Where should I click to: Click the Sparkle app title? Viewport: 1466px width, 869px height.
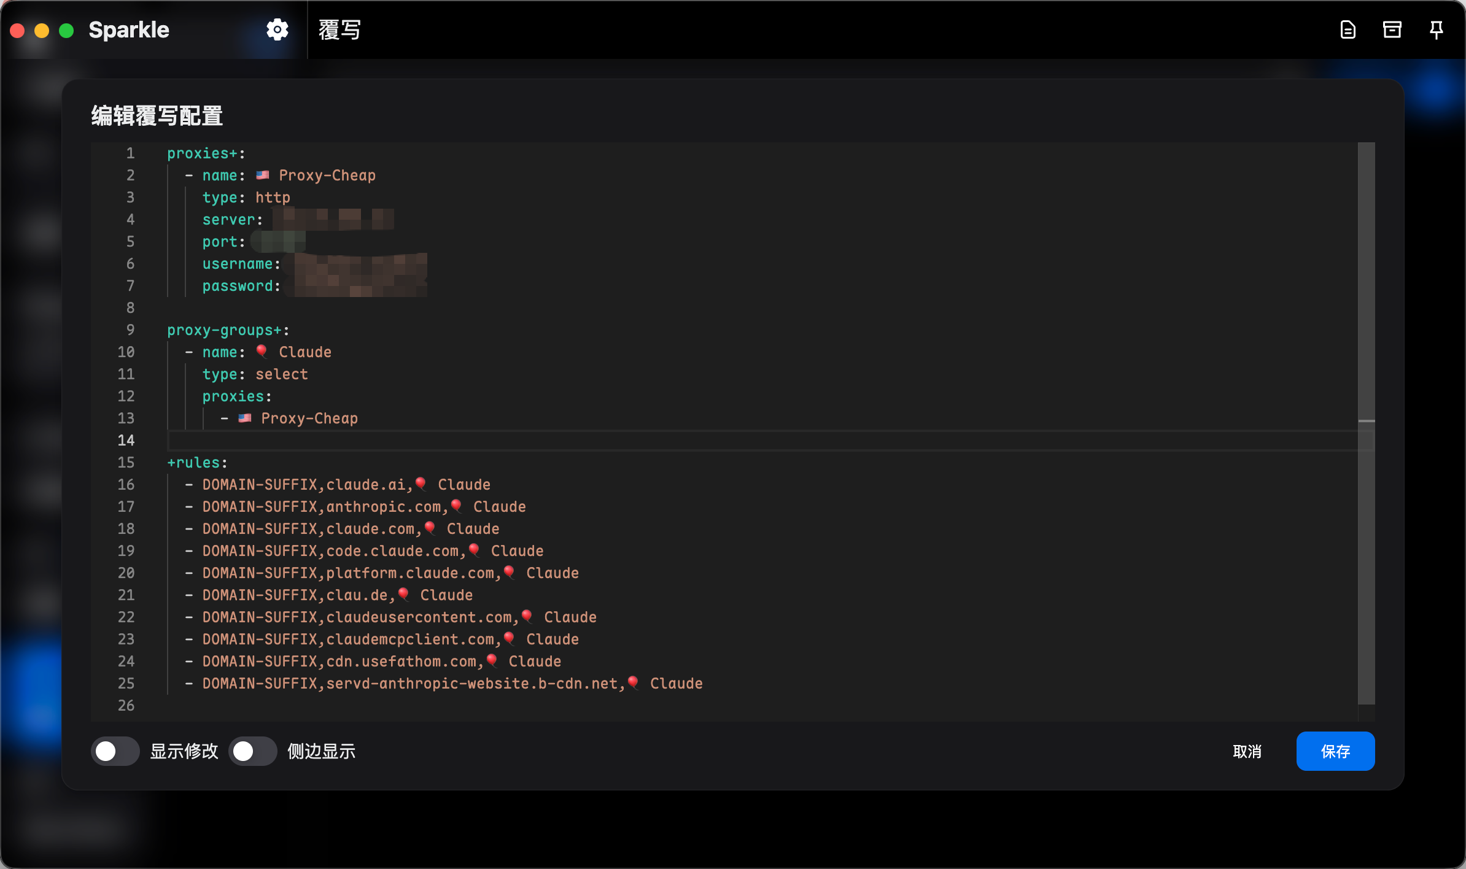[129, 29]
